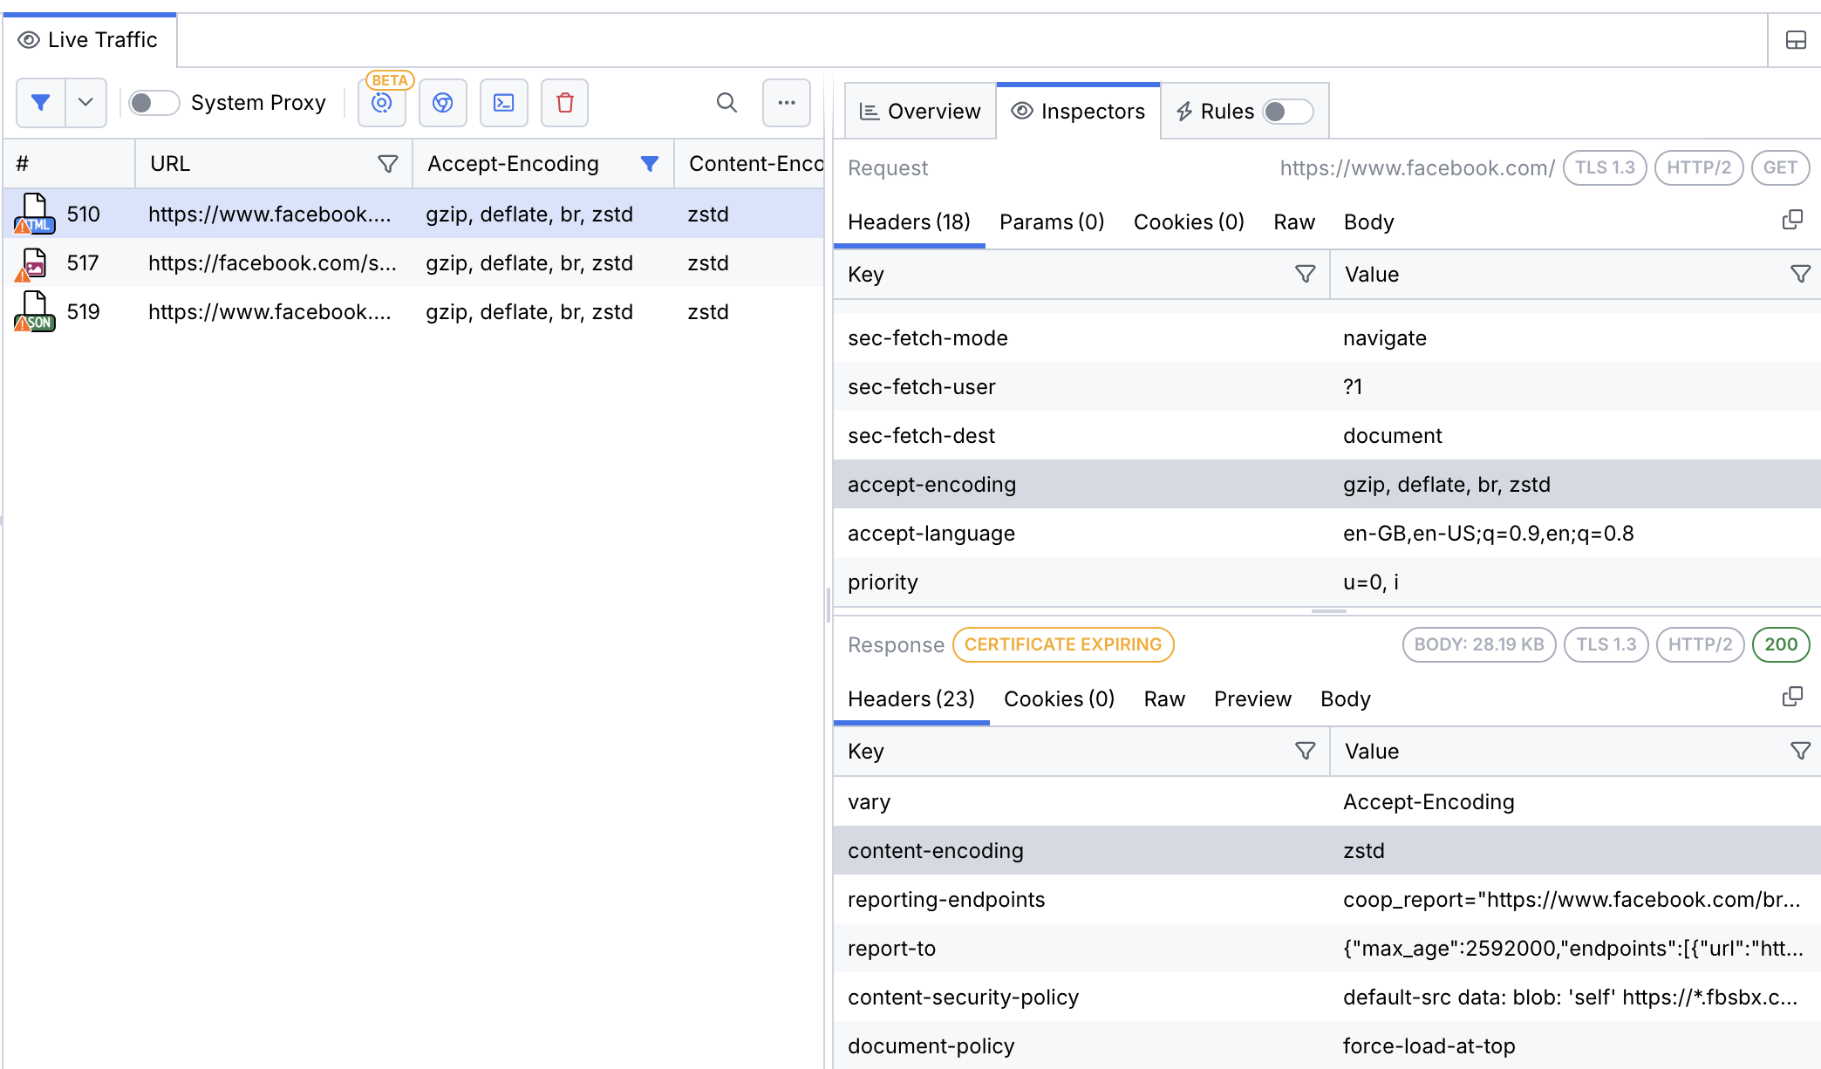Image resolution: width=1821 pixels, height=1069 pixels.
Task: Select session row 517
Action: point(413,262)
